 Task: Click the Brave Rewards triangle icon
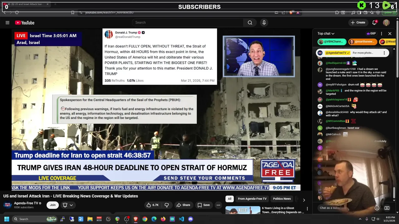pyautogui.click(x=298, y=12)
